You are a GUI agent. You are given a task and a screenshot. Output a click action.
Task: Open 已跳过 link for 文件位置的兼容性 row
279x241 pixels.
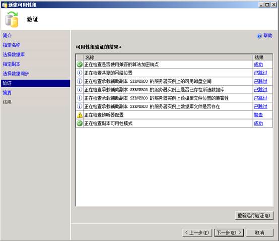tap(261, 98)
